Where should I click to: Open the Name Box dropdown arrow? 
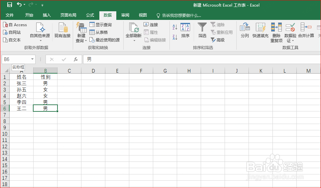point(32,59)
